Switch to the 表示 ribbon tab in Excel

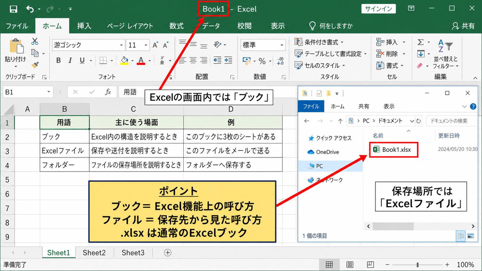(x=278, y=26)
